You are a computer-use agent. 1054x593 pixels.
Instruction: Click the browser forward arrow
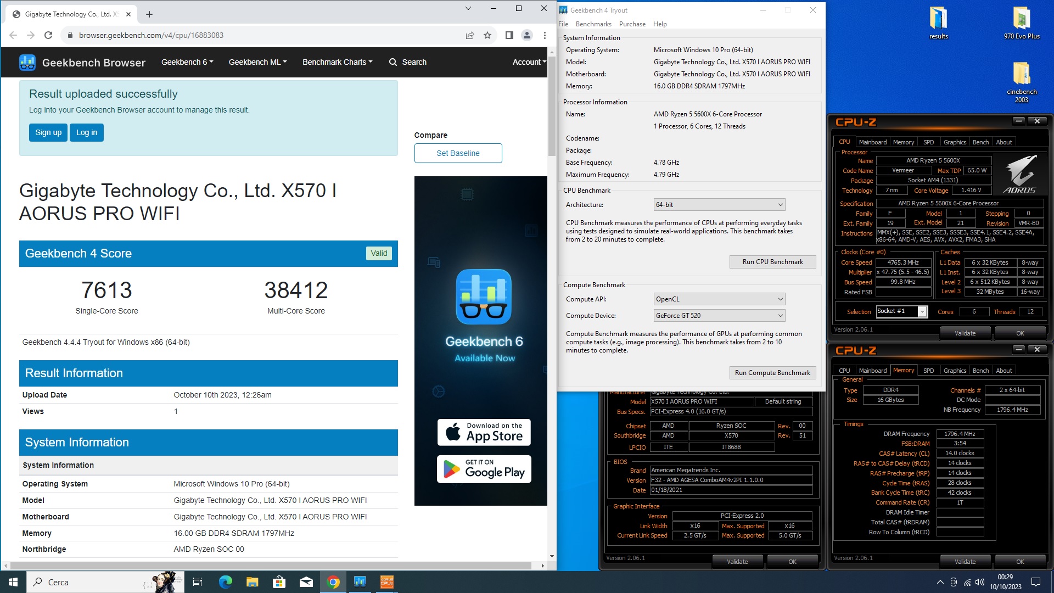pos(31,35)
